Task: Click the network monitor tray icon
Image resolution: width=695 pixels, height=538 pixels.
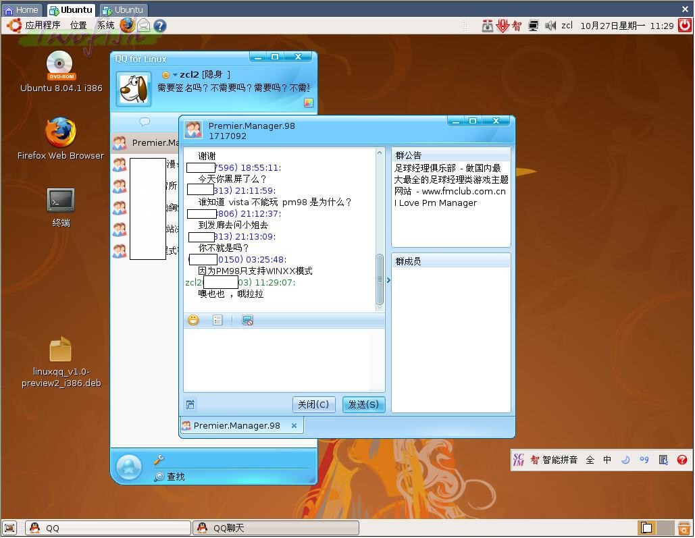Action: point(533,26)
